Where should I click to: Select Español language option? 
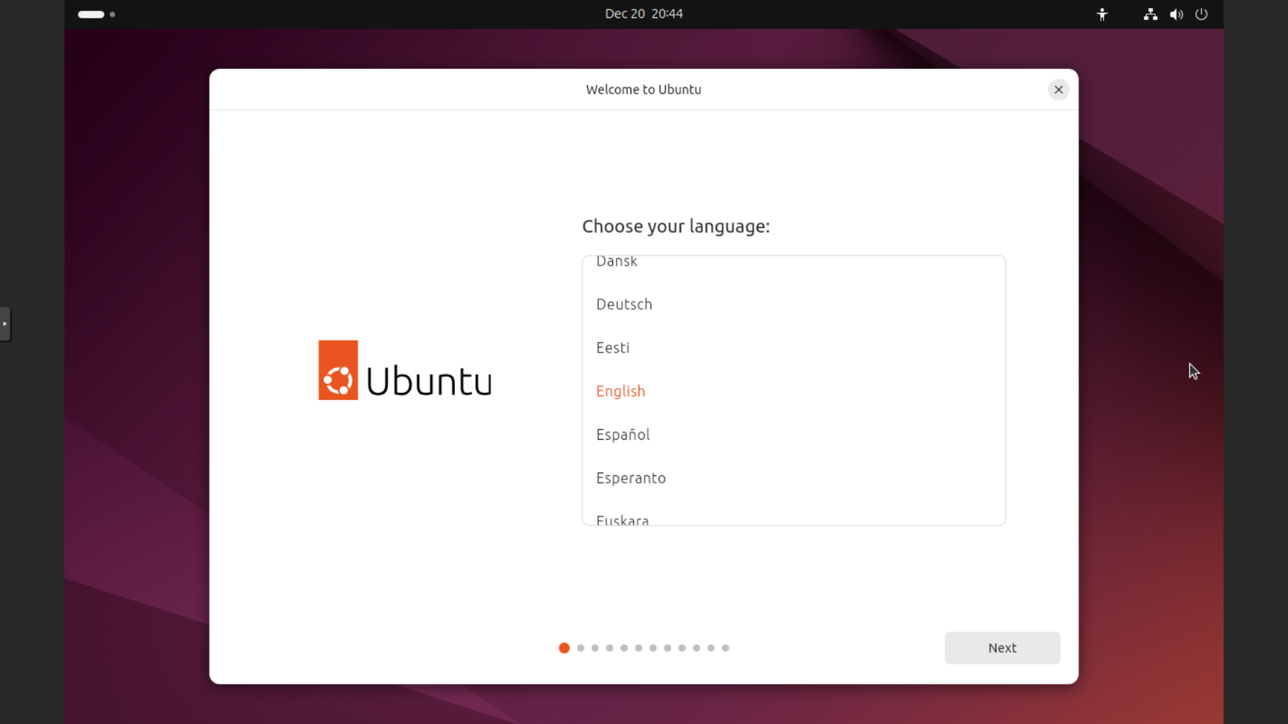coord(623,435)
